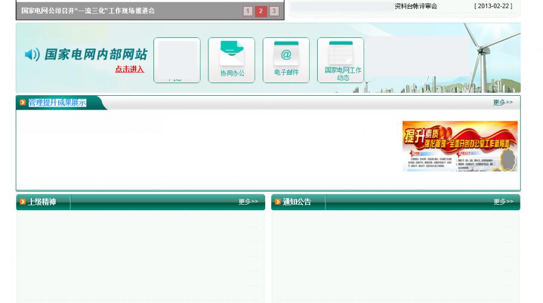Open the 资料台帐评审会 news link
This screenshot has height=303, width=543.
point(416,6)
